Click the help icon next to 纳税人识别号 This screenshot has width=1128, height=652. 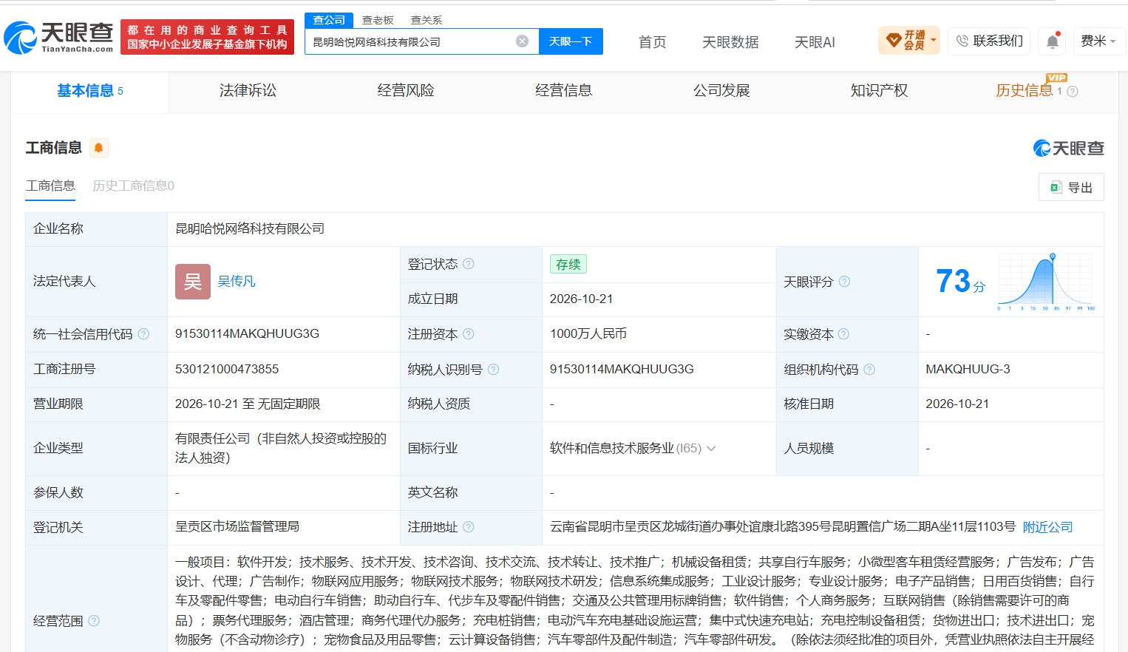[x=494, y=370]
